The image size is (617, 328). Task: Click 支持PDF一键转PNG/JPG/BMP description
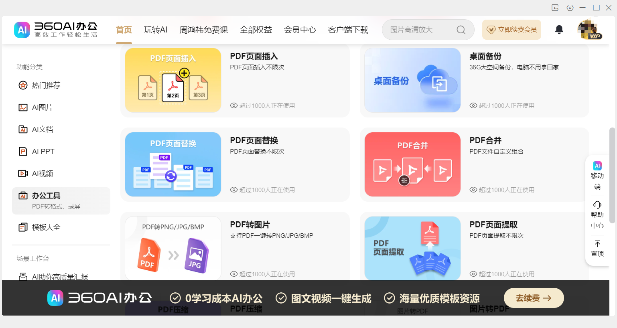coord(271,236)
